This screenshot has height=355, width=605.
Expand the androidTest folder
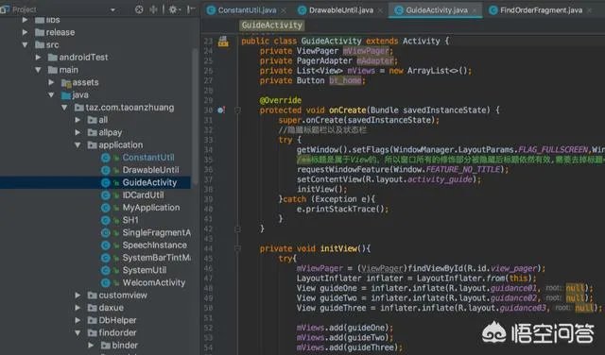coord(38,57)
